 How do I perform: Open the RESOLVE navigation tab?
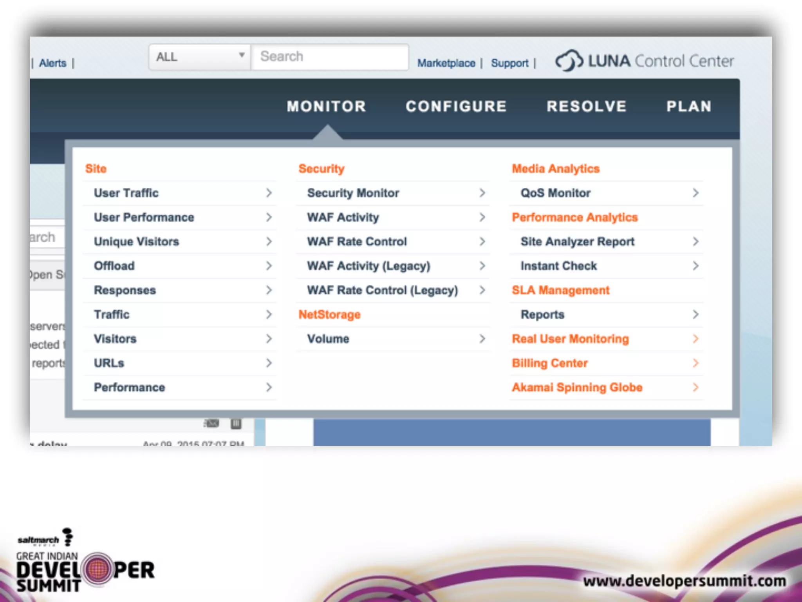pyautogui.click(x=587, y=107)
